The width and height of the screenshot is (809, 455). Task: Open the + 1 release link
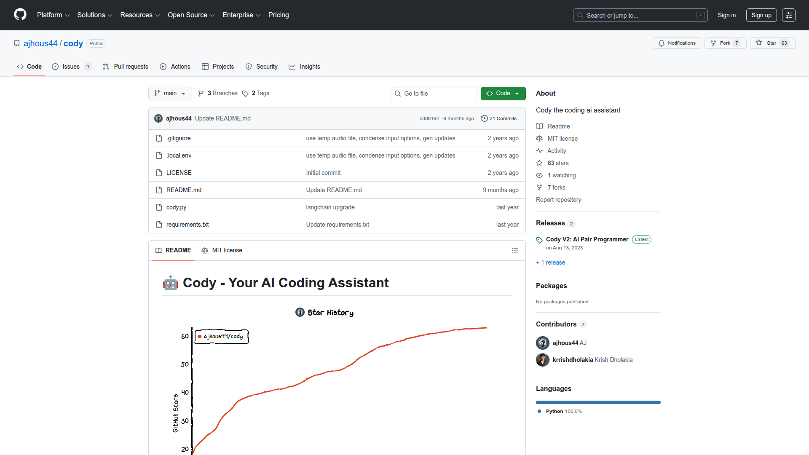pyautogui.click(x=550, y=262)
